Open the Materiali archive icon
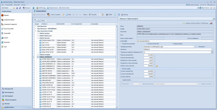 point(2,15)
